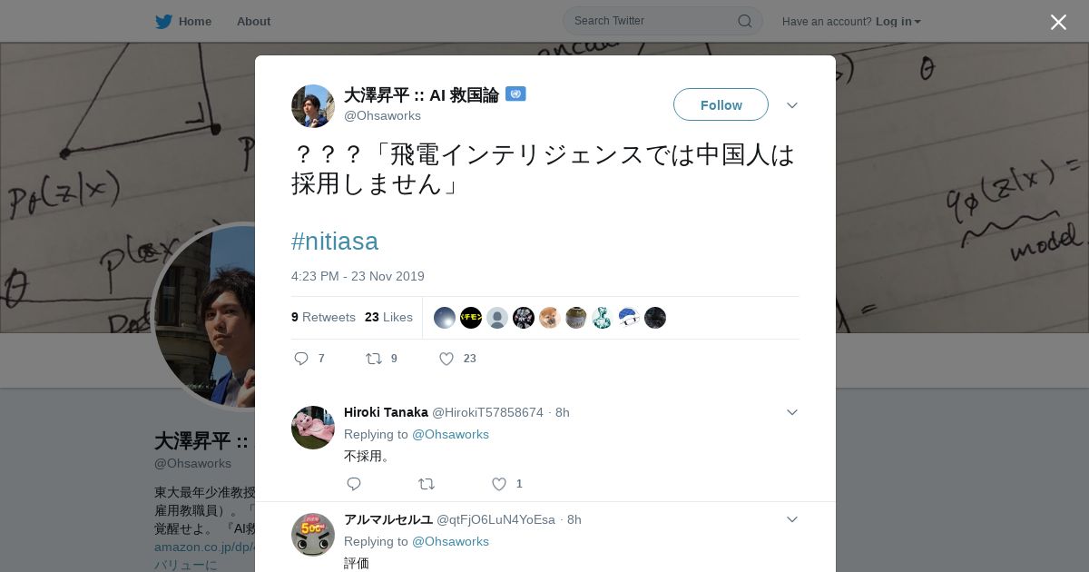Screen dimensions: 1089x572
Task: Open main tweet options chevron
Action: point(792,105)
